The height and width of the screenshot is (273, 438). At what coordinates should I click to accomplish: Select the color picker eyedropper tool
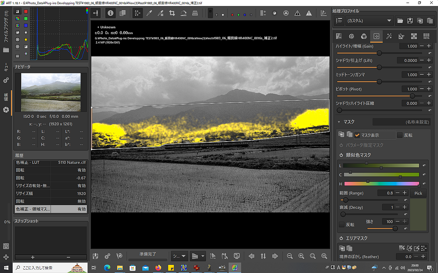(149, 13)
